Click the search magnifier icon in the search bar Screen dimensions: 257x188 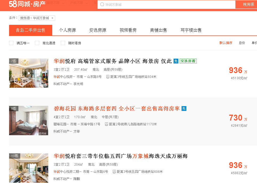(102, 4)
